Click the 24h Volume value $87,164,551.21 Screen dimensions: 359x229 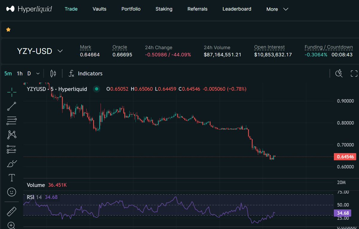pos(223,55)
